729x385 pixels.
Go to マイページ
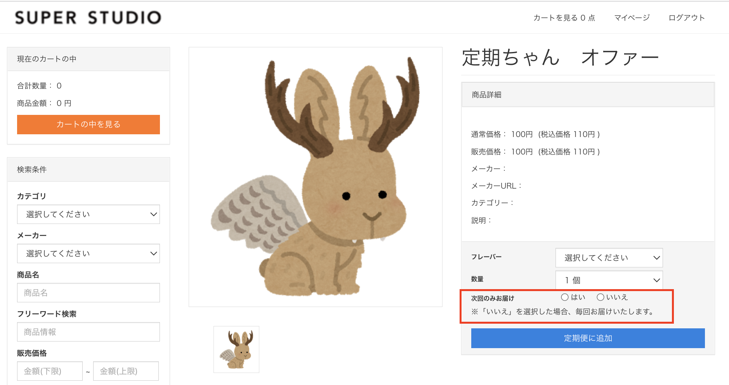632,18
